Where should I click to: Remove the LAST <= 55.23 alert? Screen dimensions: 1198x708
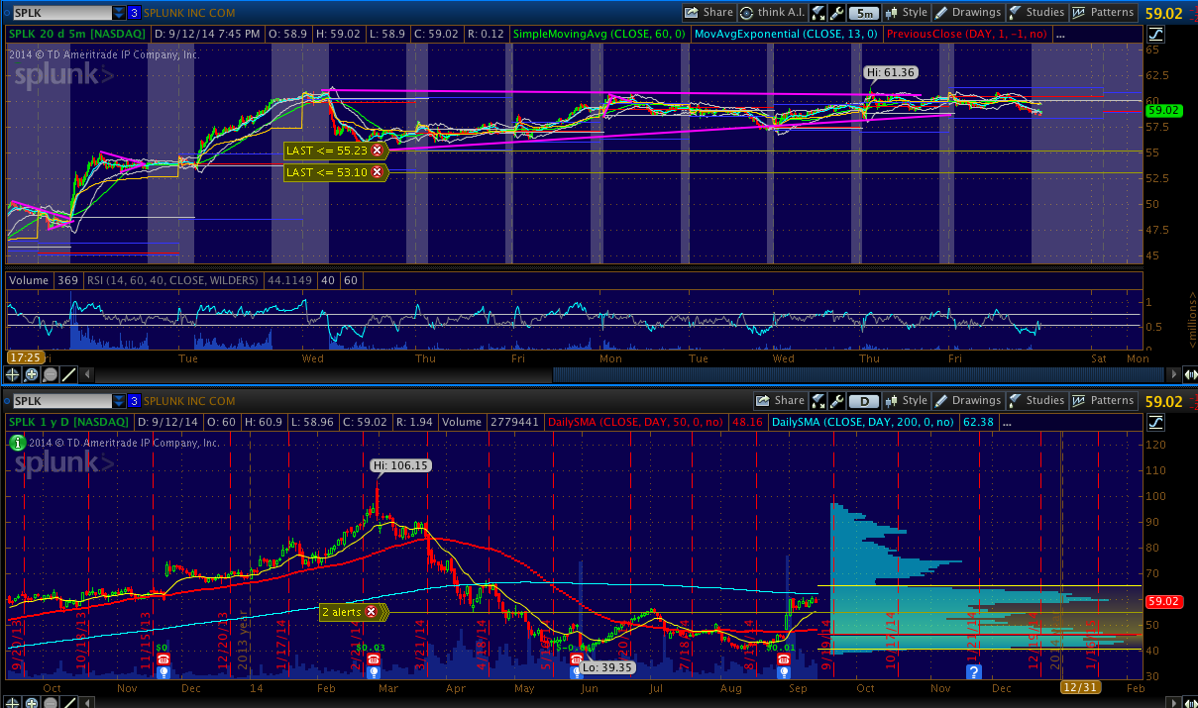tap(377, 151)
